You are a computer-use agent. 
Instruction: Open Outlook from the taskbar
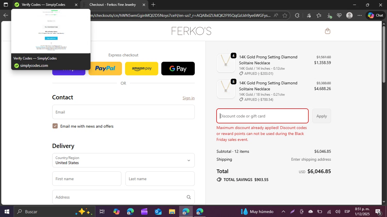pos(158,212)
